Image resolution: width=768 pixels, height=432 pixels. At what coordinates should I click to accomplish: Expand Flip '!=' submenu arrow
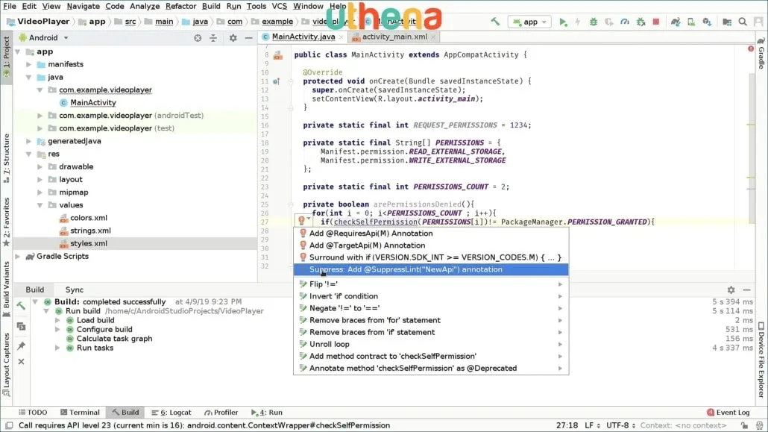point(560,284)
